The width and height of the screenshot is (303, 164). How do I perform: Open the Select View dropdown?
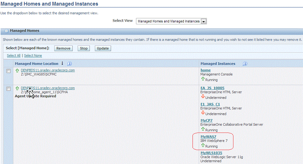point(171,21)
